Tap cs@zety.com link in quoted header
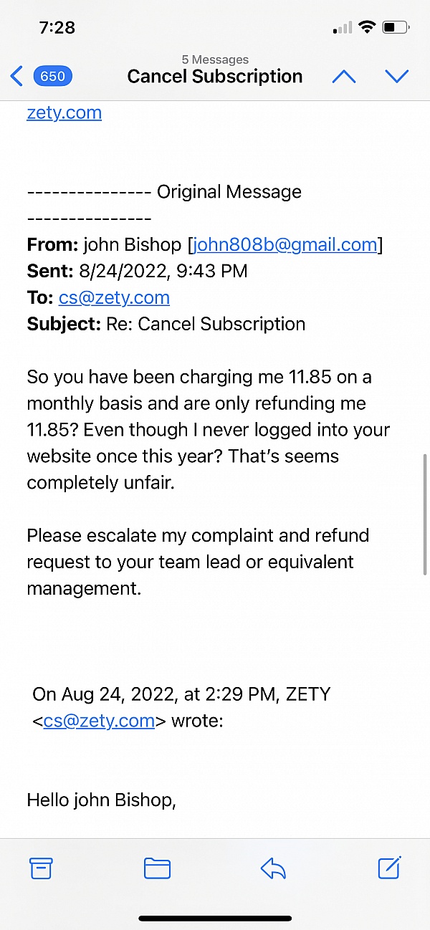 click(x=99, y=721)
